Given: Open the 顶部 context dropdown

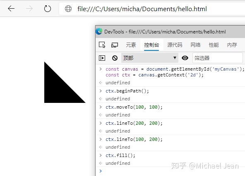Looking at the screenshot, I should pyautogui.click(x=150, y=58).
